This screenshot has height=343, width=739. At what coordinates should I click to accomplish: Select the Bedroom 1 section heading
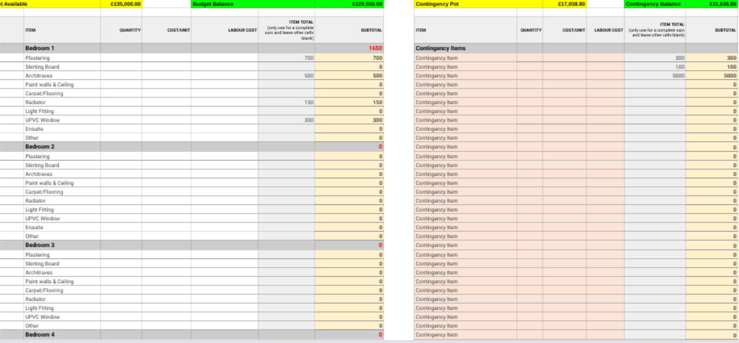[x=40, y=48]
